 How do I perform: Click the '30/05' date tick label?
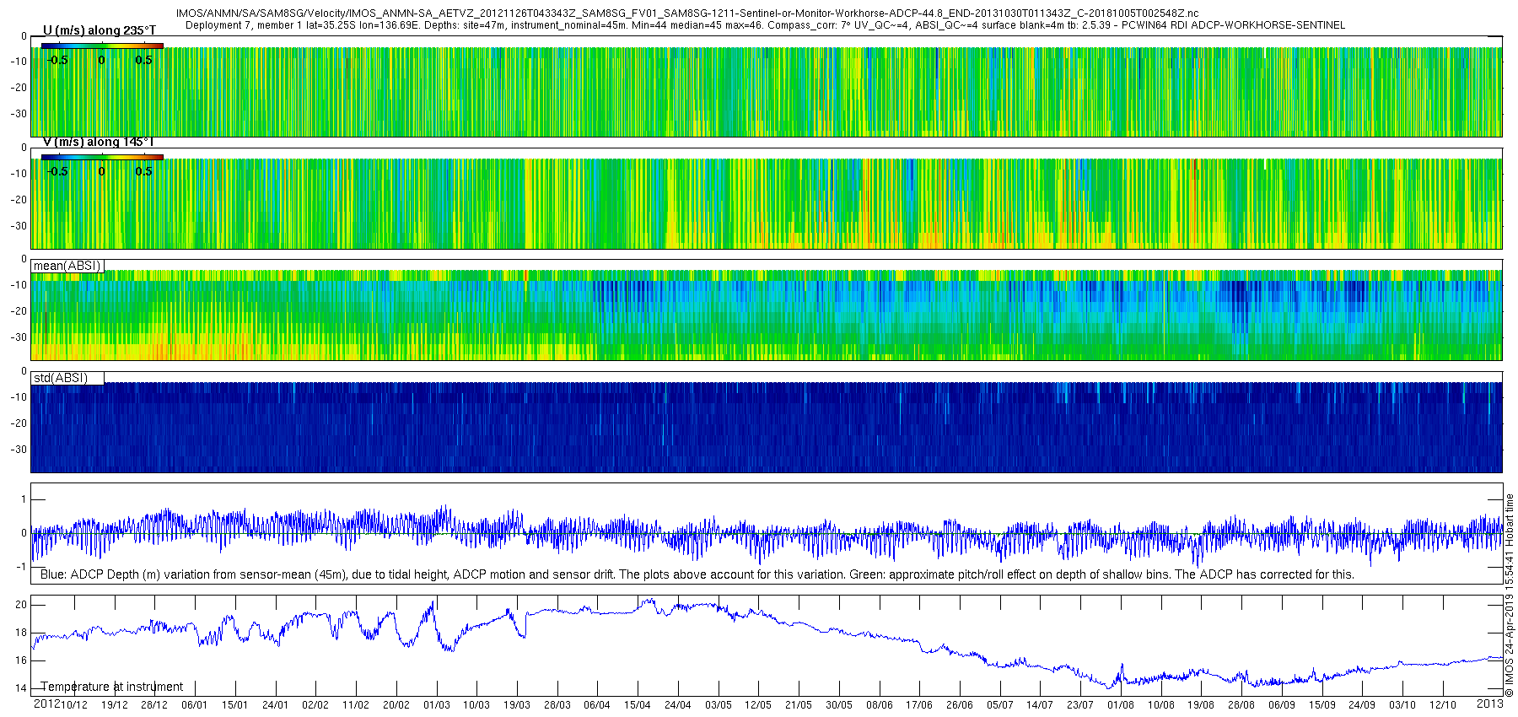(839, 704)
